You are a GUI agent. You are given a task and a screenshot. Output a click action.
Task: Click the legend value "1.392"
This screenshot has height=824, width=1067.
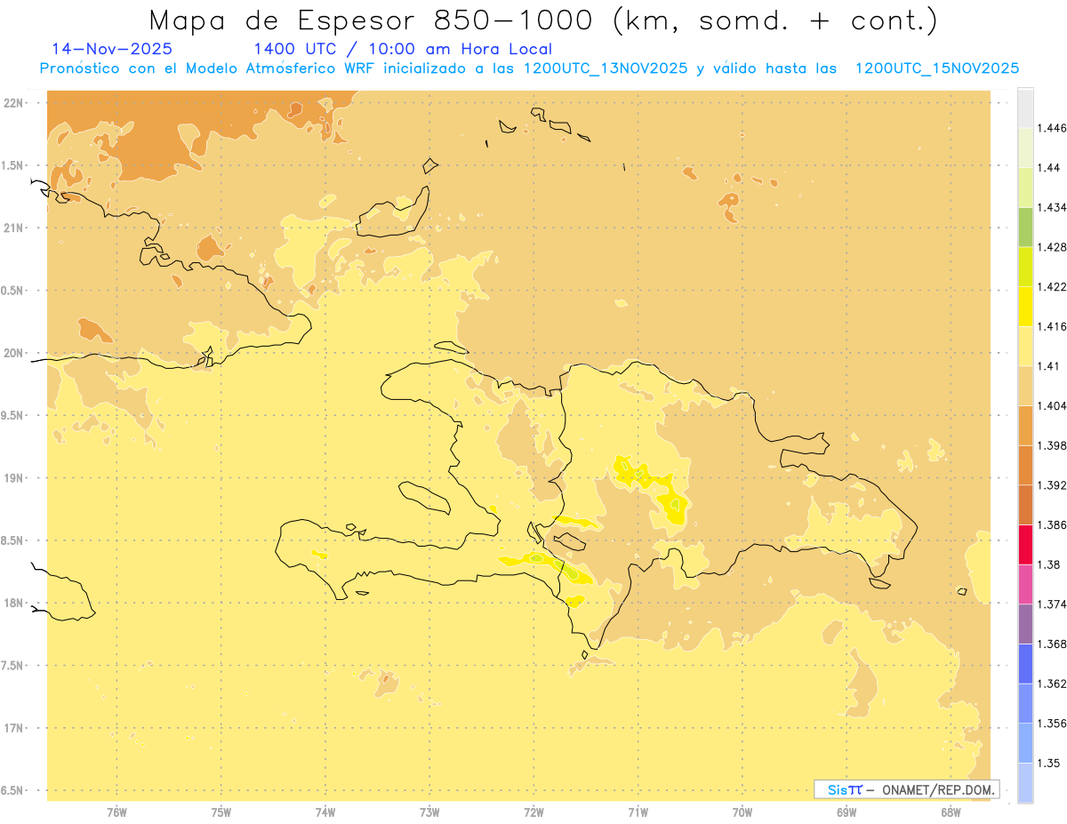pos(1052,485)
